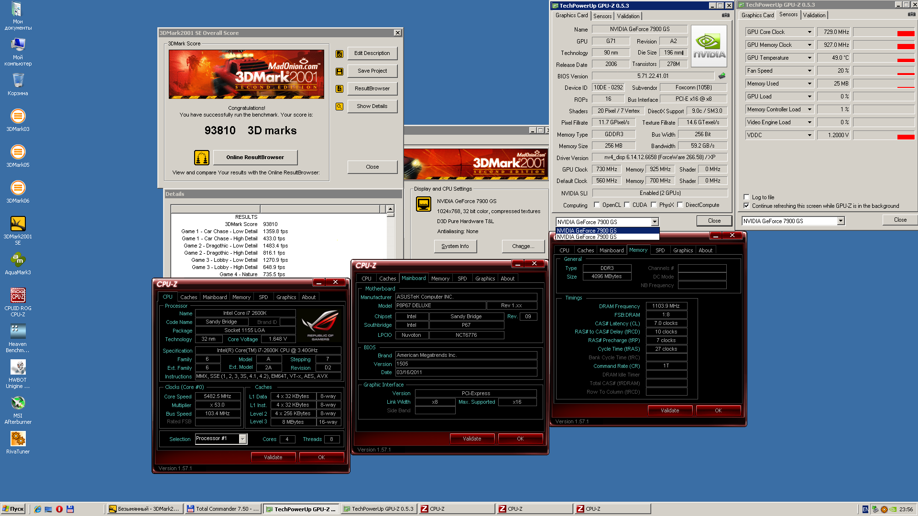This screenshot has width=918, height=516.
Task: Click EN language indicator in tray
Action: [865, 509]
